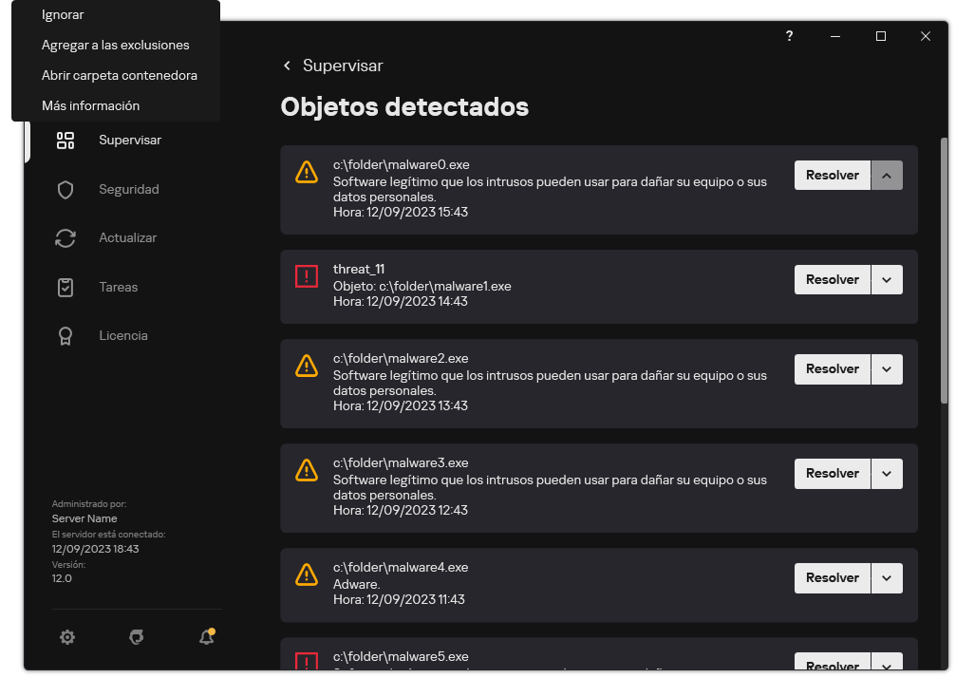Click the help question mark icon

[x=789, y=36]
